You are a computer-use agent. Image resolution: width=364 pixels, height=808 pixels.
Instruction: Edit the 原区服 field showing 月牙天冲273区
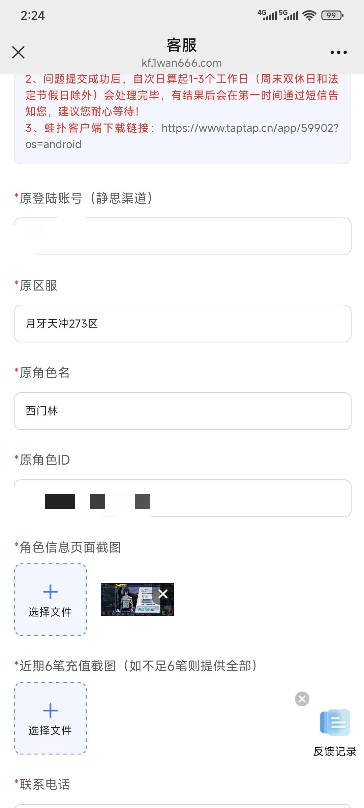click(x=182, y=324)
